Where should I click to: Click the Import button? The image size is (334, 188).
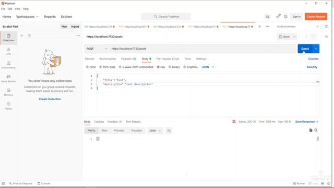75,27
